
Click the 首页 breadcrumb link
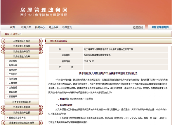click(x=7, y=34)
